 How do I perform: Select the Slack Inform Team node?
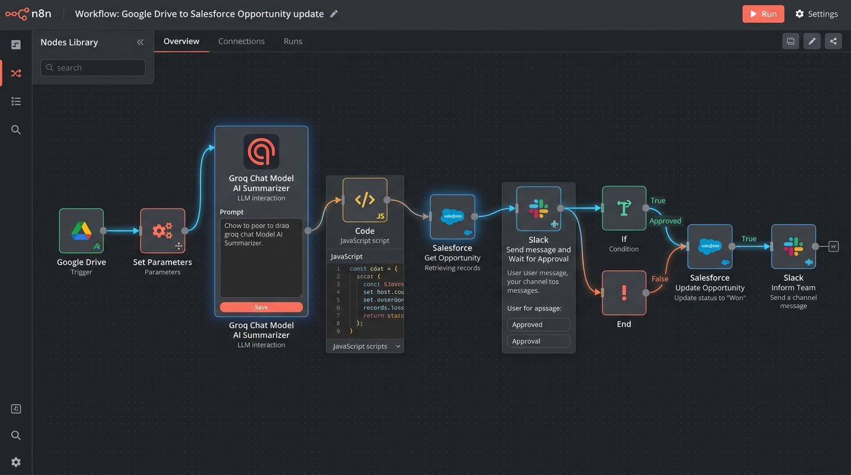tap(793, 247)
